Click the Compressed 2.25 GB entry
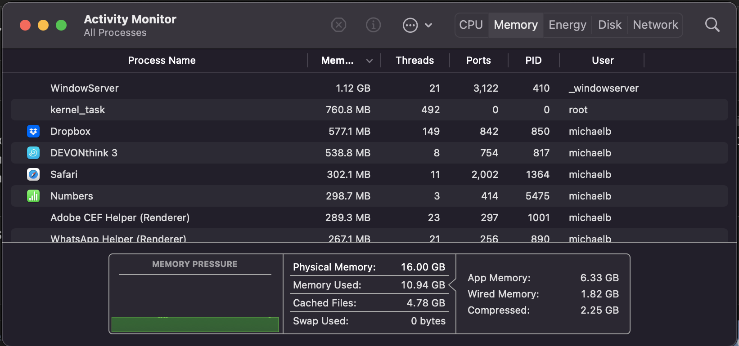This screenshot has height=346, width=739. tap(543, 310)
